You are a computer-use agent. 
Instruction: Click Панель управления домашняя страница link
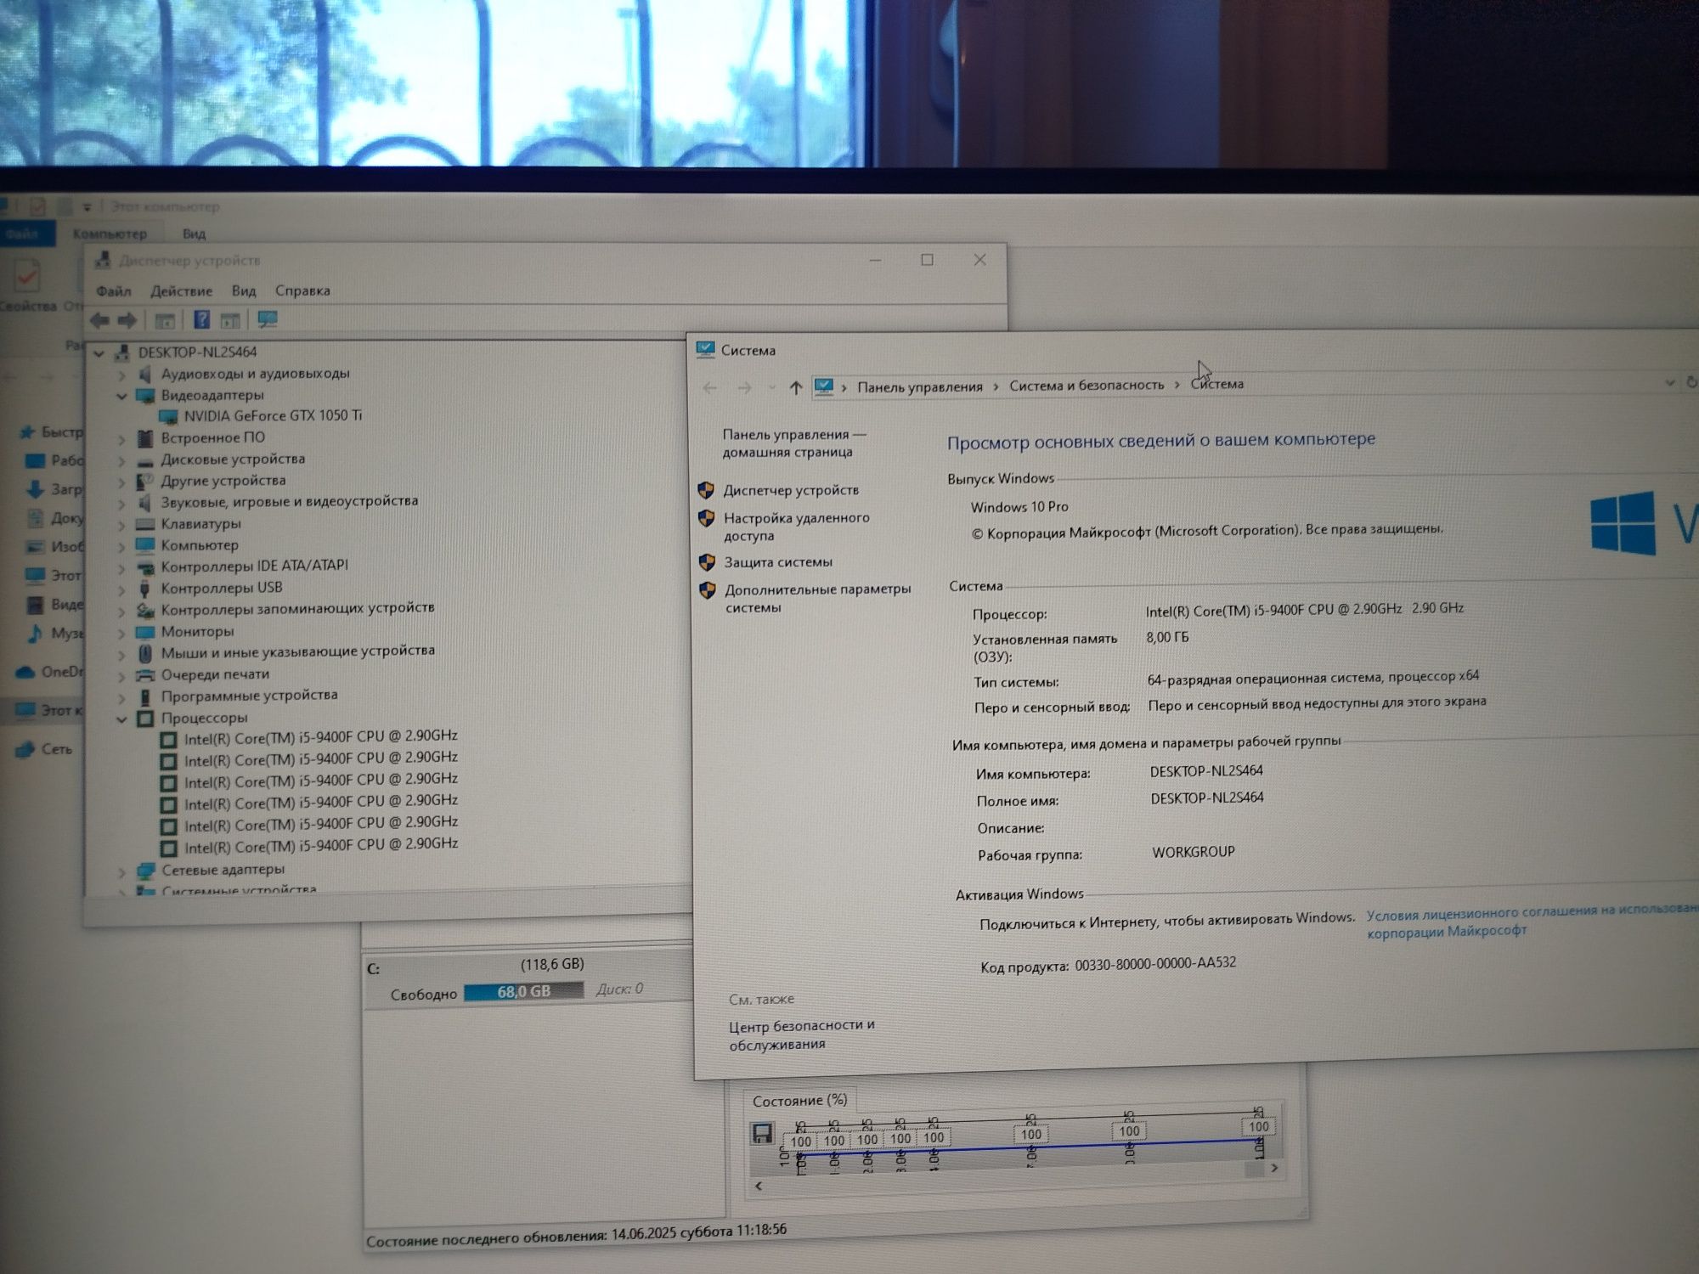[x=793, y=443]
